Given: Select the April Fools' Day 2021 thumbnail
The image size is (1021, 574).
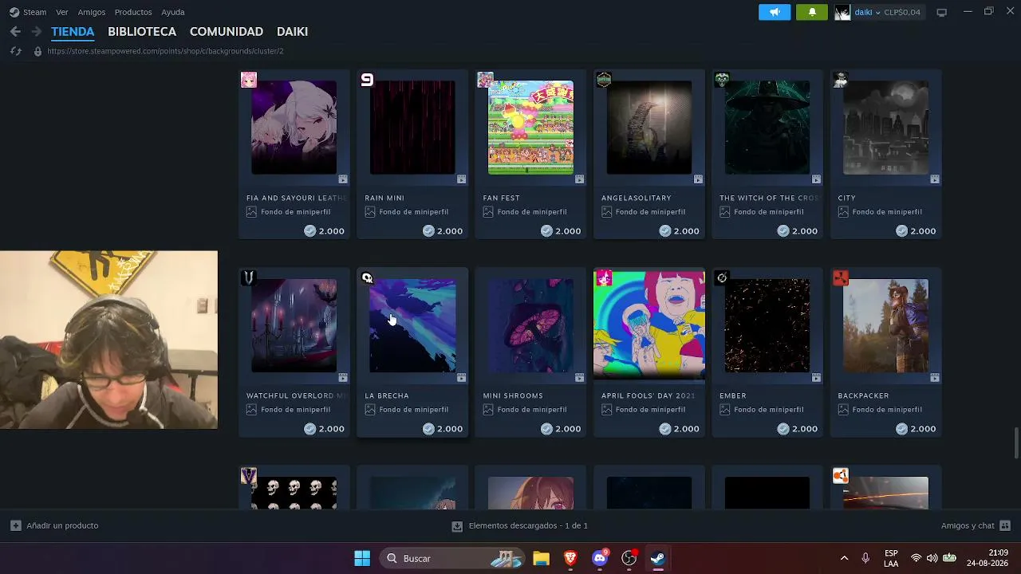Looking at the screenshot, I should click(x=649, y=325).
